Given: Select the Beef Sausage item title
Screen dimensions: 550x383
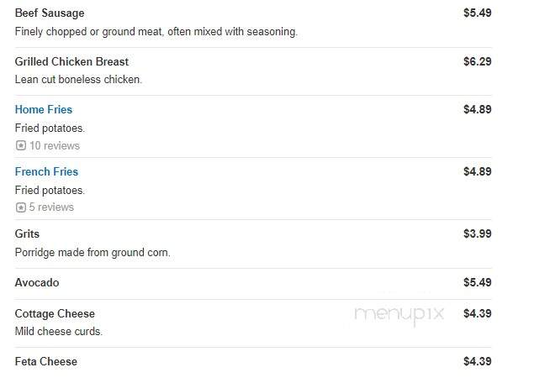Looking at the screenshot, I should coord(50,13).
